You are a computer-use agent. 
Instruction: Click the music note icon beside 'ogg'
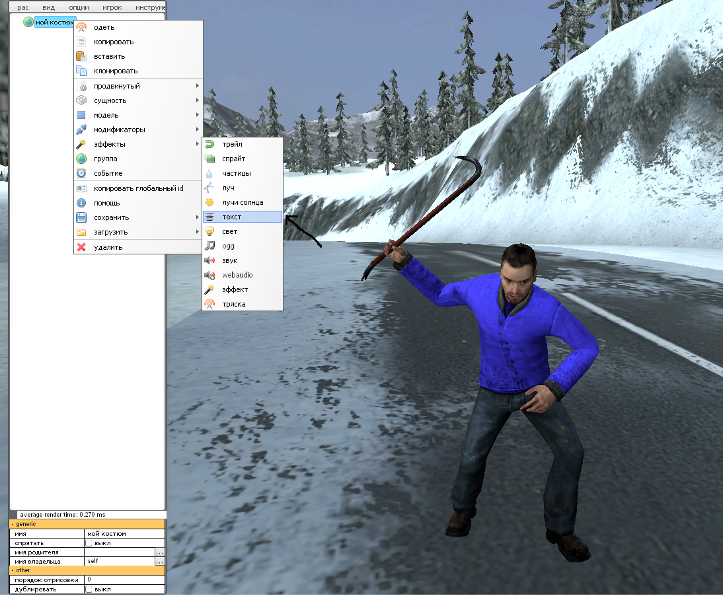[x=209, y=246]
